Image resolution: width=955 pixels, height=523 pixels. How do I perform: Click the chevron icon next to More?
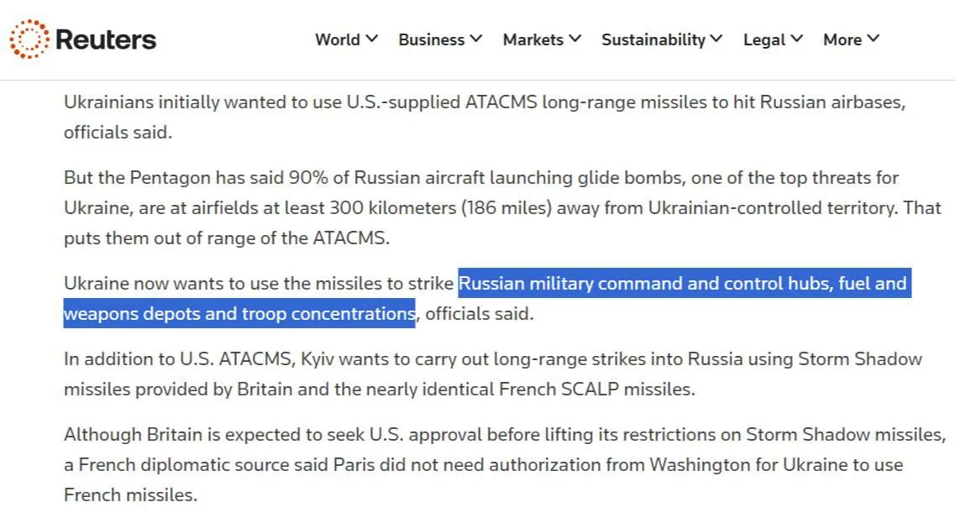point(874,39)
